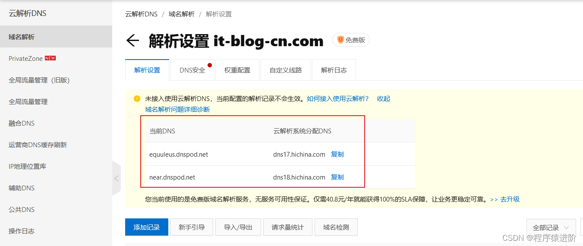
Task: Click the >> 去升级 link
Action: pos(505,199)
